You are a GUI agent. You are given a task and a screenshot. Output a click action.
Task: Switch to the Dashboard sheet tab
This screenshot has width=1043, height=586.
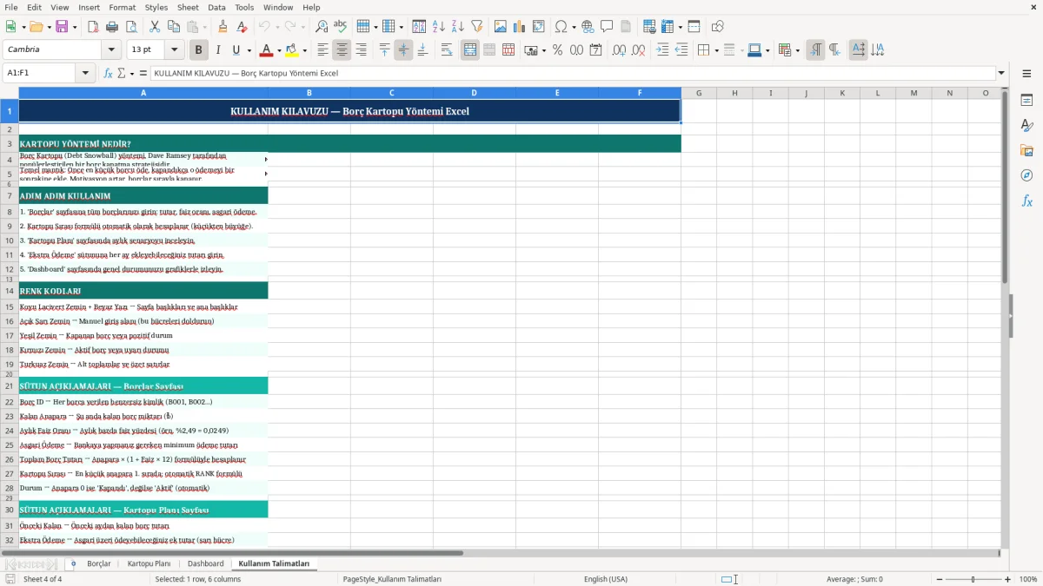[206, 563]
